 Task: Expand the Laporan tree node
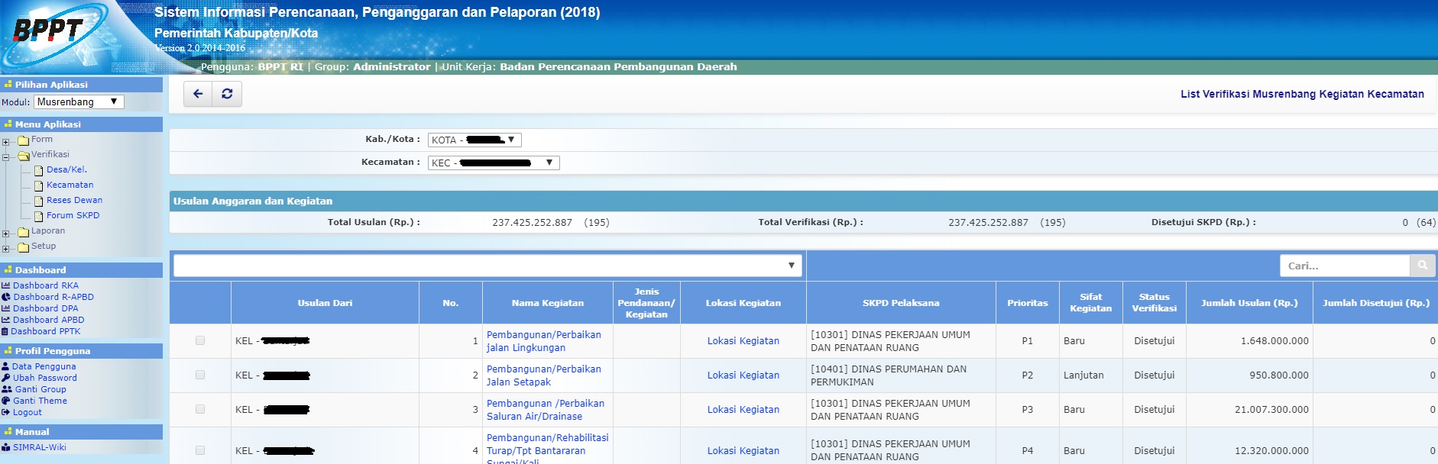pos(6,234)
